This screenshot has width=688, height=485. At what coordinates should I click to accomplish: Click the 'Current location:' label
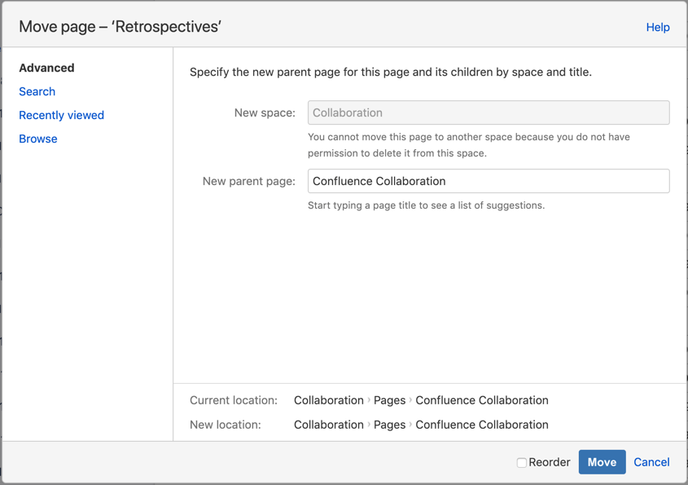(x=234, y=400)
